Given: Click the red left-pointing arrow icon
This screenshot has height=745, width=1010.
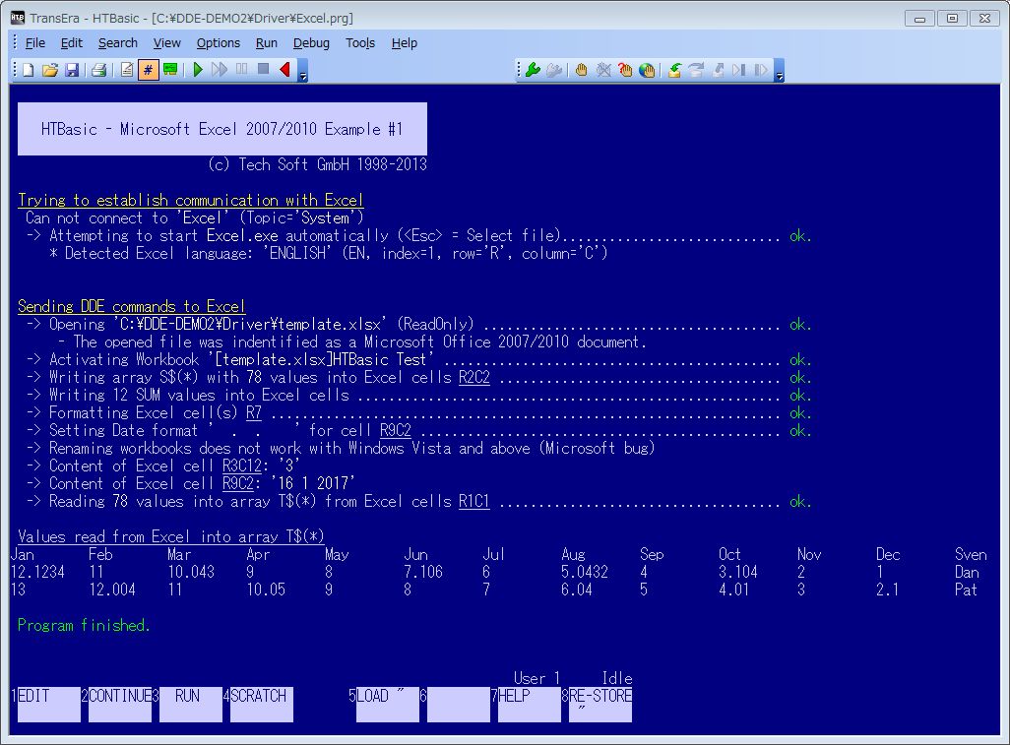Looking at the screenshot, I should coord(284,70).
